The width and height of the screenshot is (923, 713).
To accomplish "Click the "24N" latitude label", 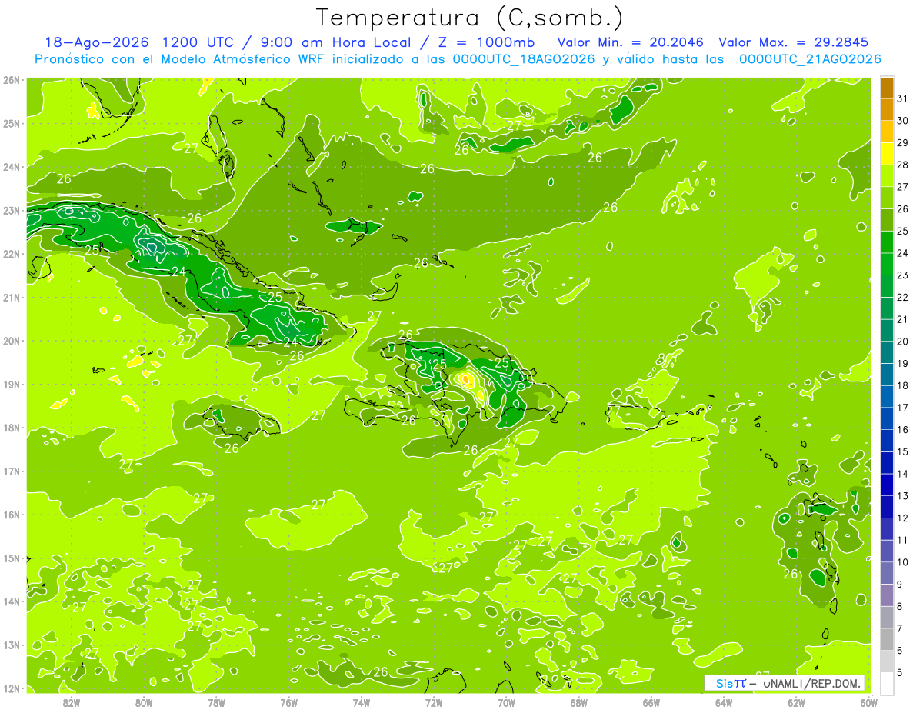I will [12, 167].
